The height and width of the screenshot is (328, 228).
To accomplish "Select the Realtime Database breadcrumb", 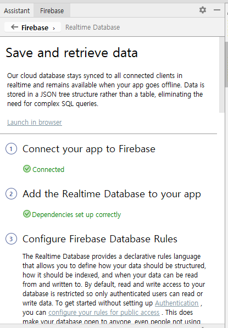I will coord(92,27).
